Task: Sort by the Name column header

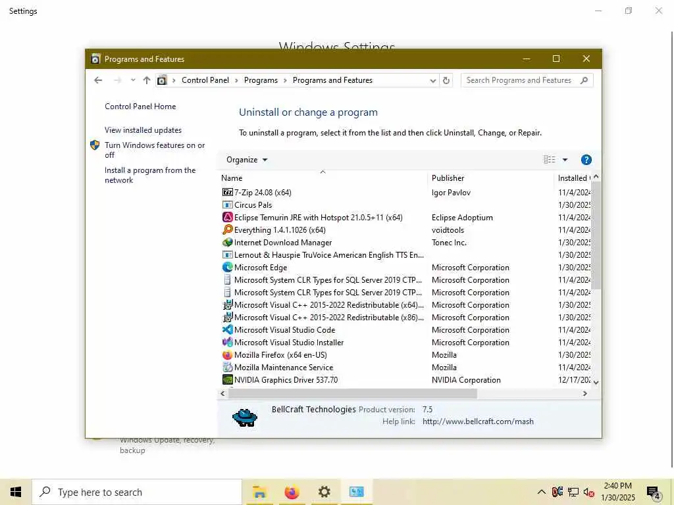Action: coord(323,178)
